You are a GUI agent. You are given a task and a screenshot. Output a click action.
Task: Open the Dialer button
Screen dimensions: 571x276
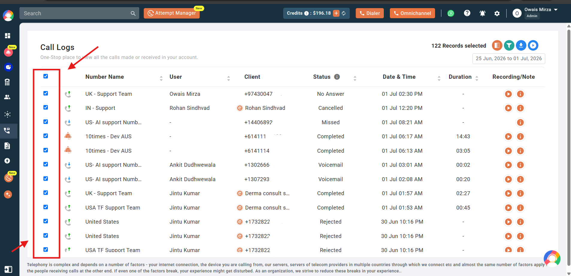(x=369, y=13)
